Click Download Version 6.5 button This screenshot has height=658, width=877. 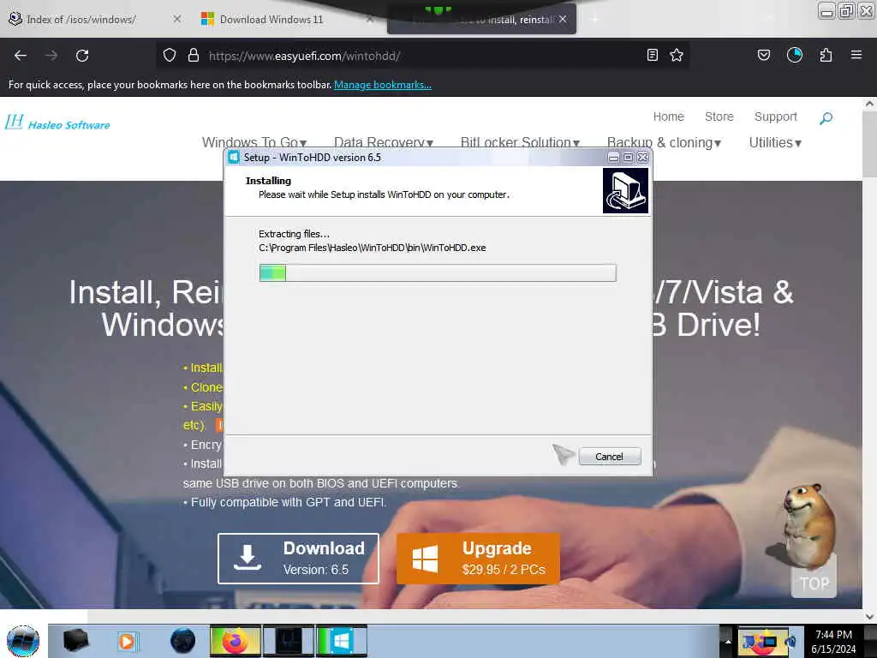[298, 559]
